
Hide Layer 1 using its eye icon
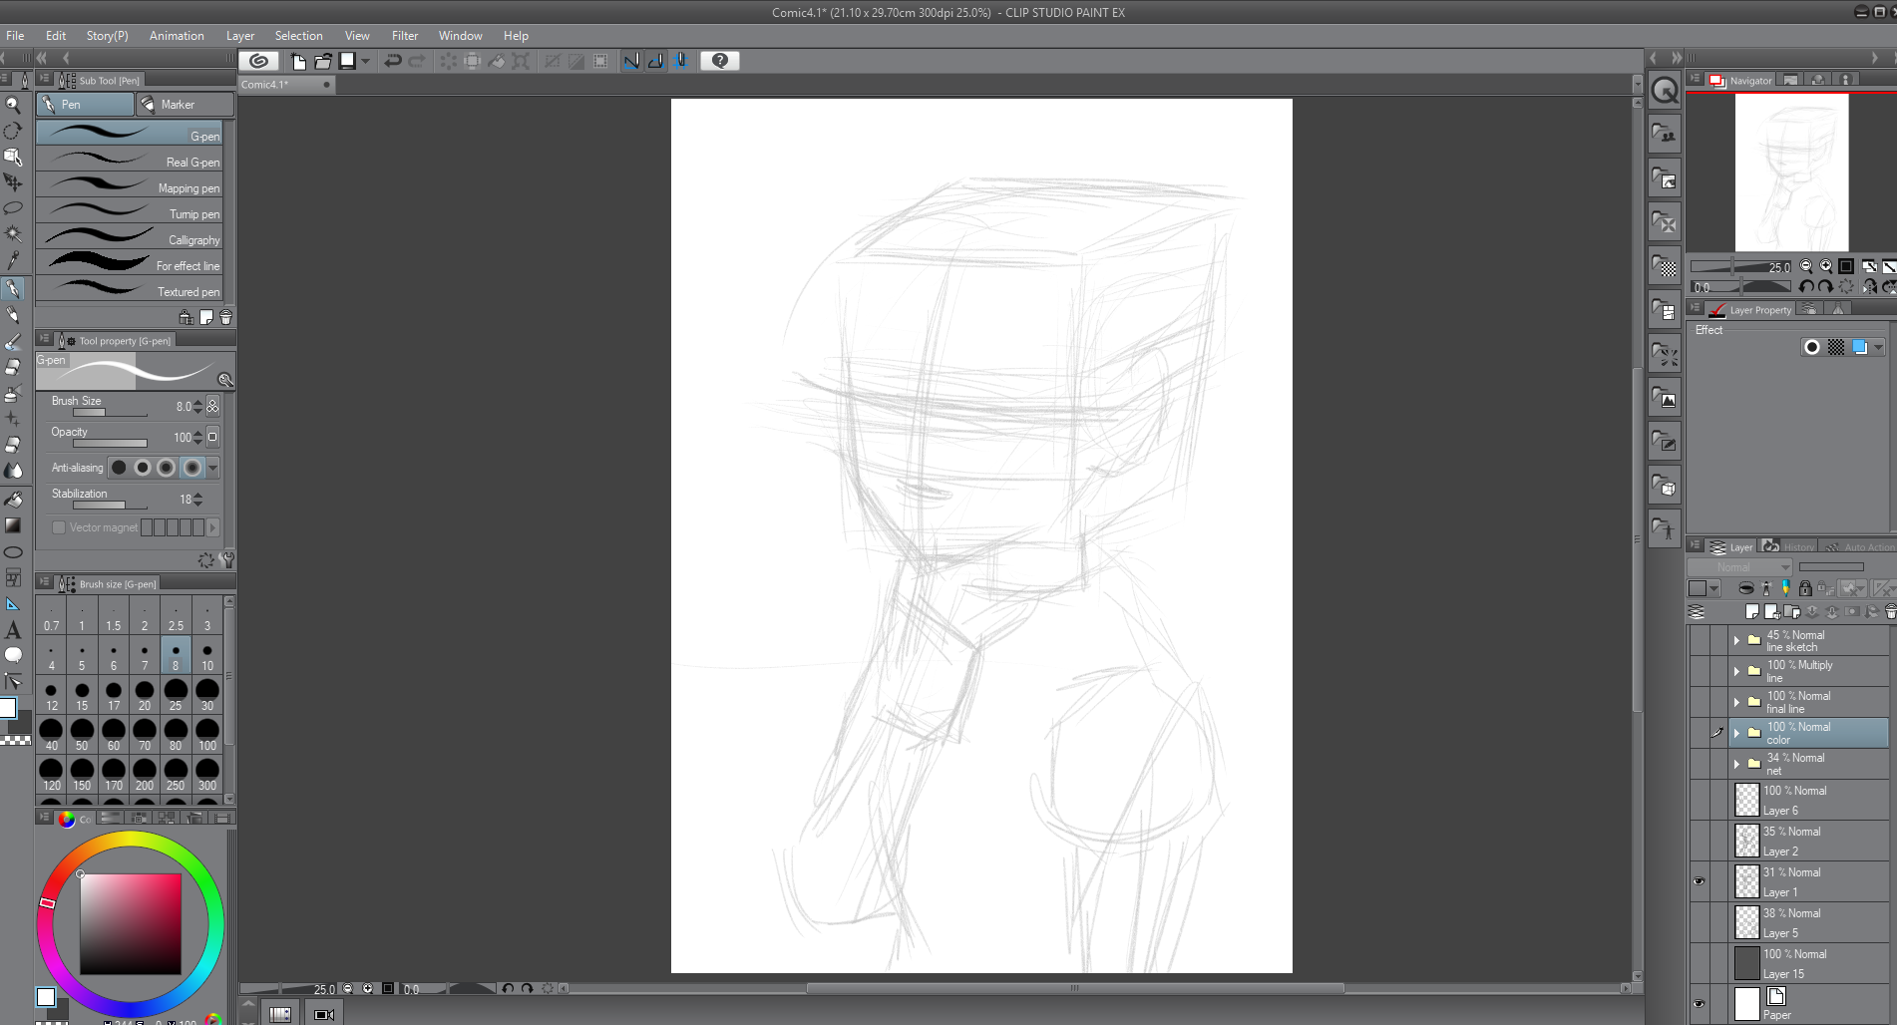pos(1699,881)
